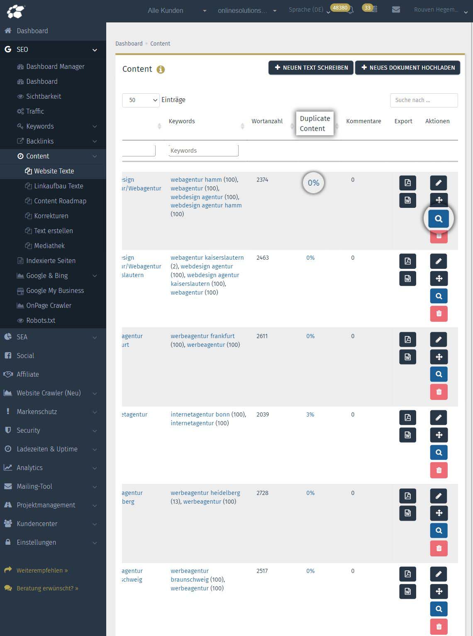The width and height of the screenshot is (473, 636).
Task: Open the mail envelope icon in header
Action: pos(396,10)
